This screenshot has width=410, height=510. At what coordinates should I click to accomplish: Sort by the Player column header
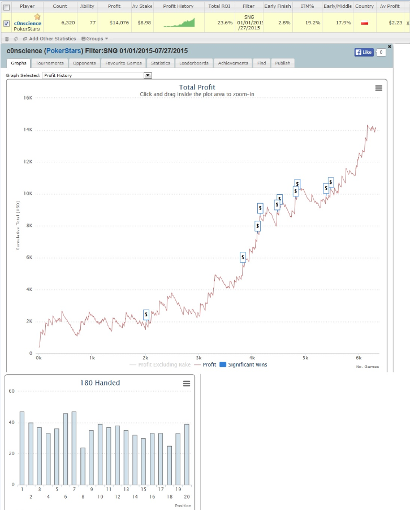point(27,6)
